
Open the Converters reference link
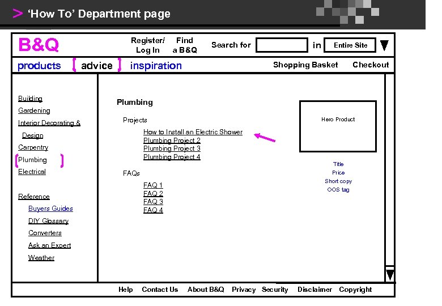coord(45,233)
